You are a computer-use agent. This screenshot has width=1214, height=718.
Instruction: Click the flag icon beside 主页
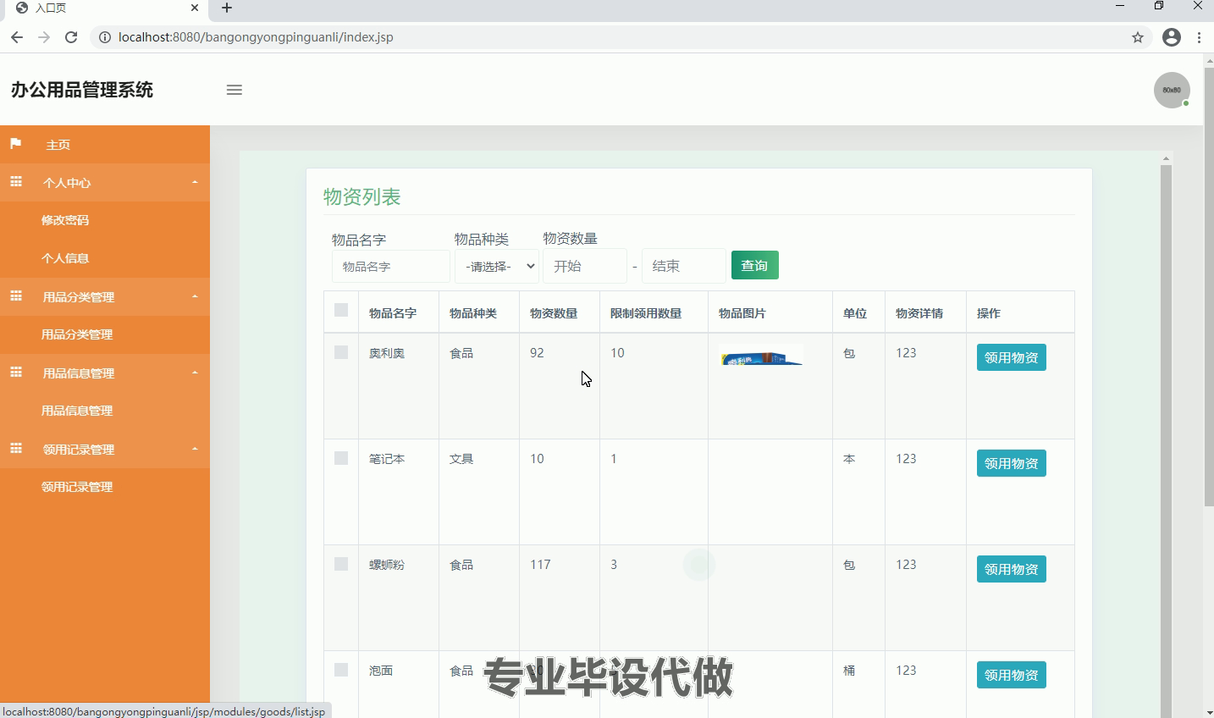tap(15, 144)
